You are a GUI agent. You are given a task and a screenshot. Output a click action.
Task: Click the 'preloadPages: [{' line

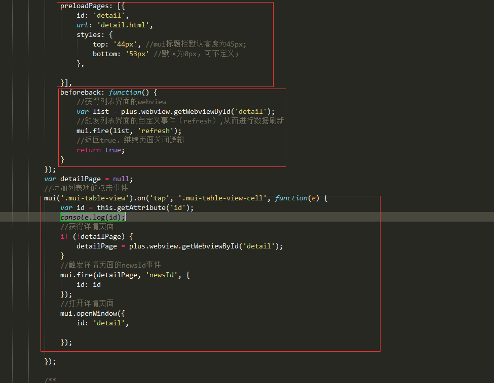tap(92, 6)
